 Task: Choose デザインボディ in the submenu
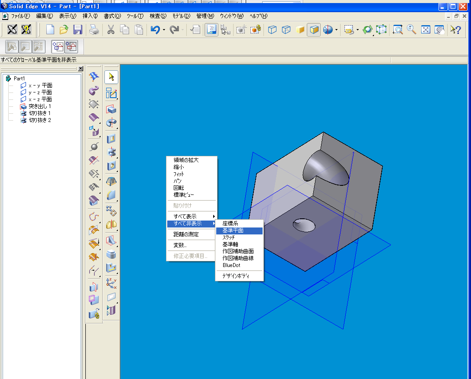pyautogui.click(x=239, y=276)
